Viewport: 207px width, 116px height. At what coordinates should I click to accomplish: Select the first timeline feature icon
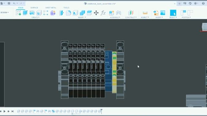click(18, 111)
